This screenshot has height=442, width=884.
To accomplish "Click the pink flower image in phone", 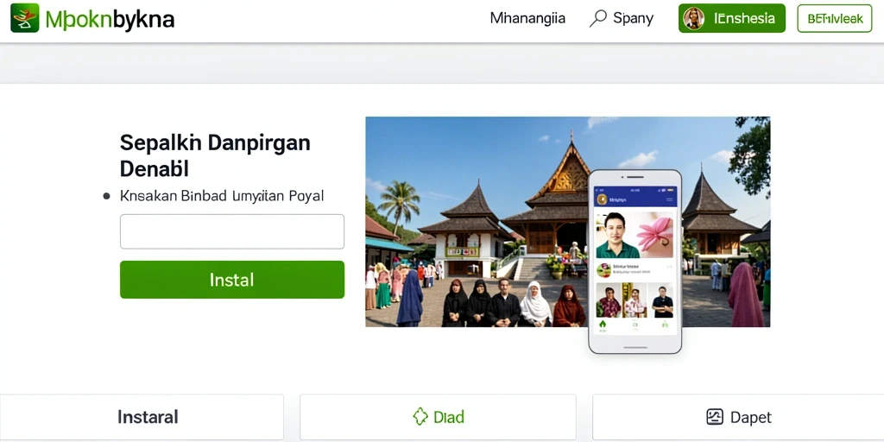I will point(654,235).
